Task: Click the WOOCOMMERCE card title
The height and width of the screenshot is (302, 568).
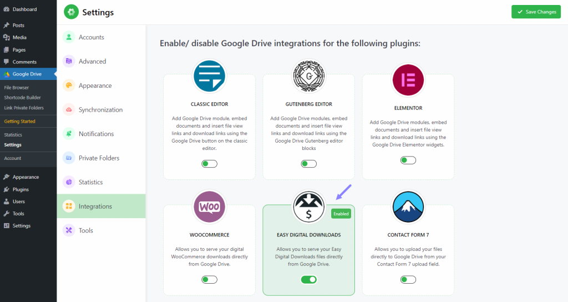Action: click(x=209, y=235)
